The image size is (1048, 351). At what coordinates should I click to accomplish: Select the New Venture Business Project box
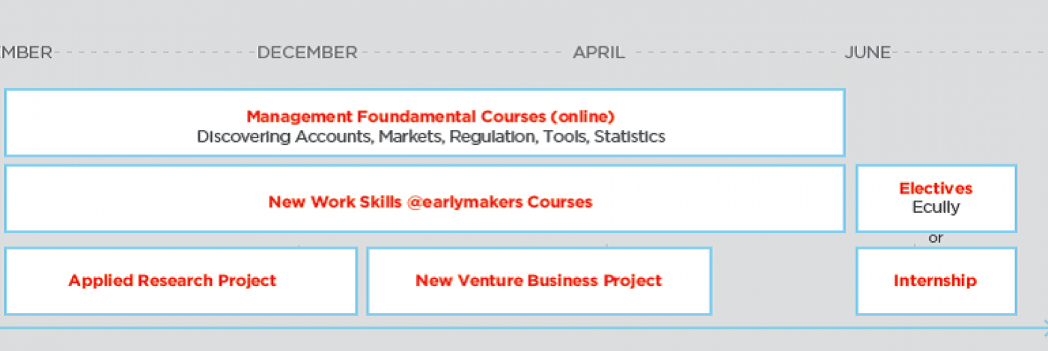539,281
